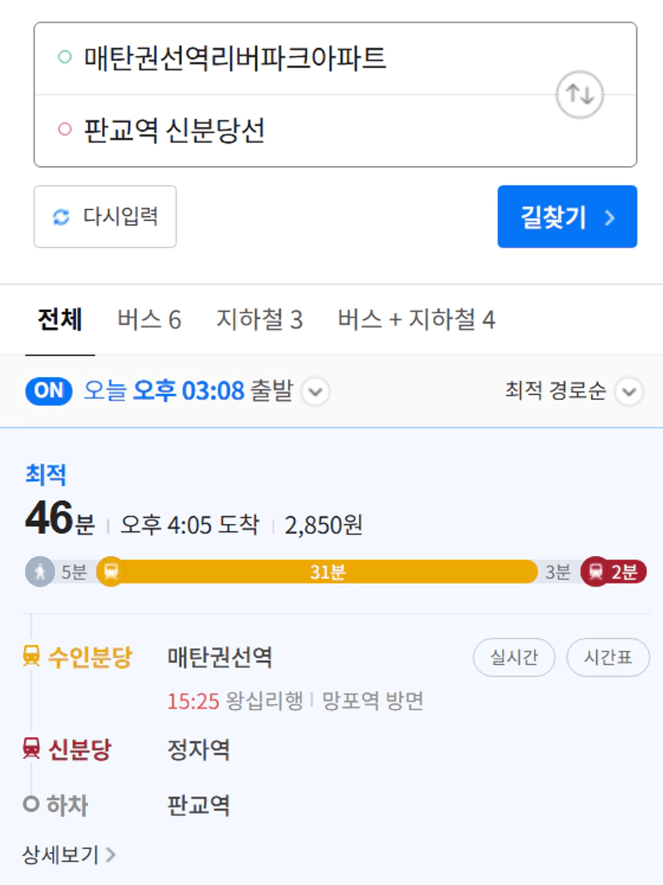Switch to the 지하철 3 tab
The width and height of the screenshot is (663, 885).
coord(260,319)
